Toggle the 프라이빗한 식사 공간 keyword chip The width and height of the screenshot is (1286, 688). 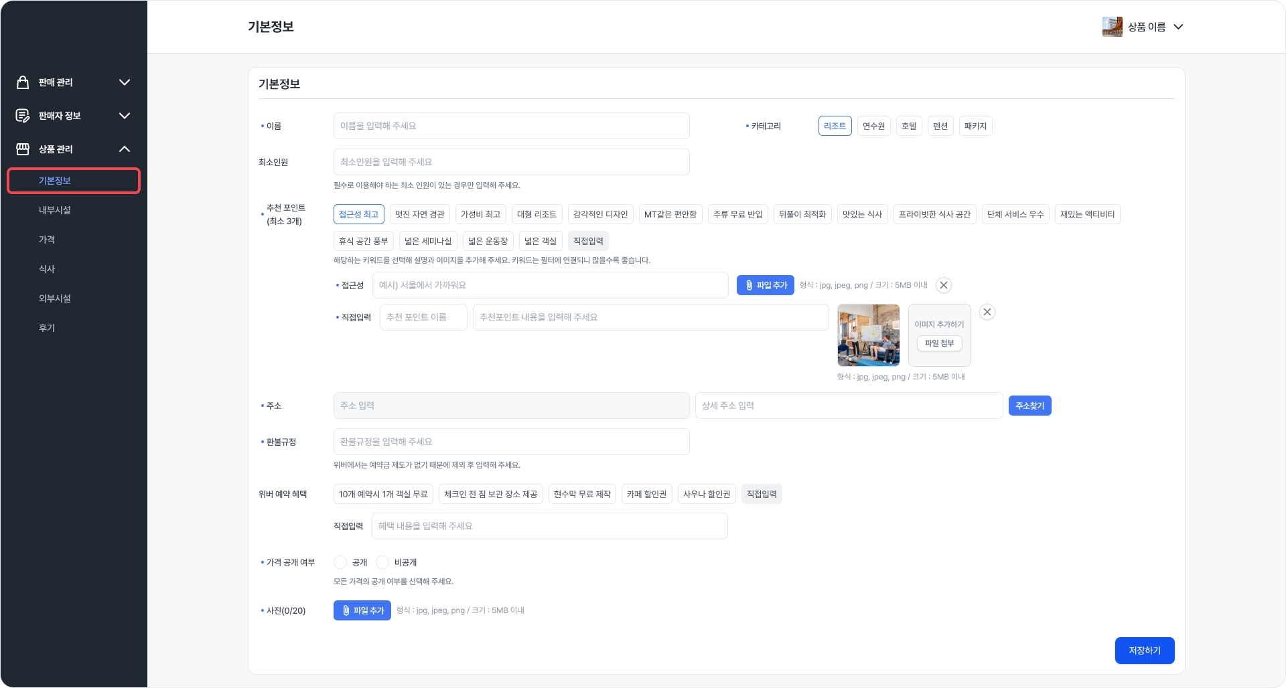coord(935,214)
